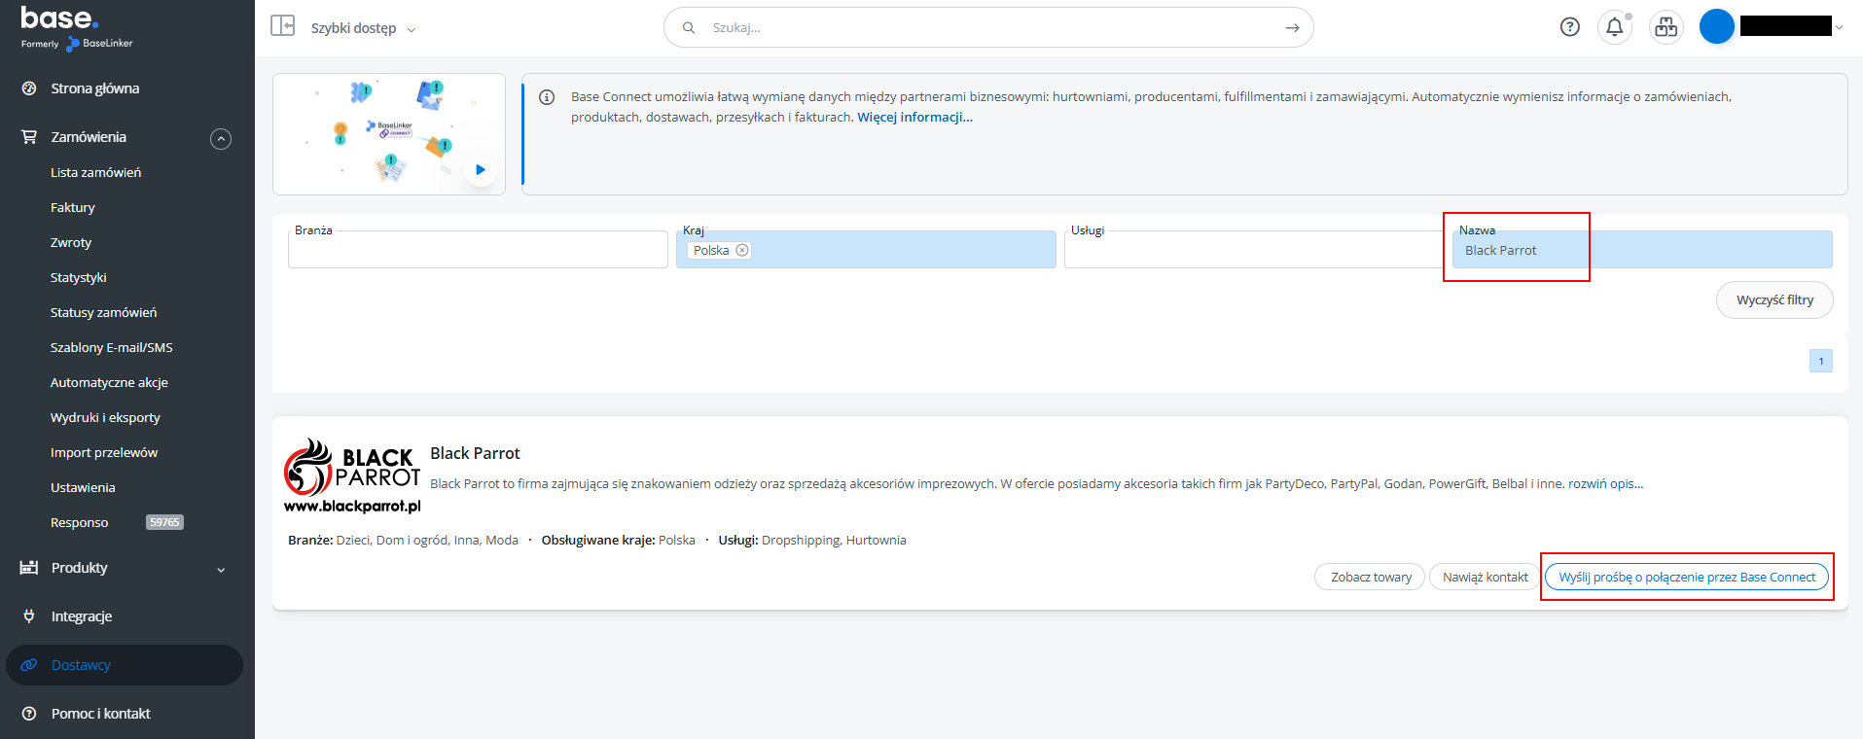Toggle the sidebar collapse icon
Viewport: 1863px width, 739px height.
coord(282,25)
